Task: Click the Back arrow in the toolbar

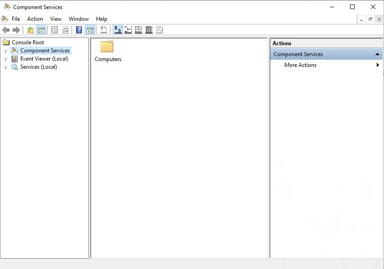Action: pos(6,30)
